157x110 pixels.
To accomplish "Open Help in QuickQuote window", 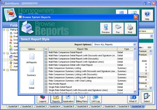I will click(147, 15).
